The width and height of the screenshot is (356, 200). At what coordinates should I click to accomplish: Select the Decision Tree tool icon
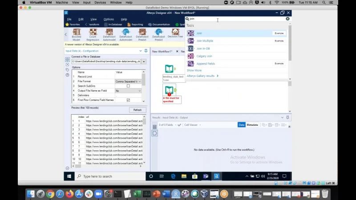tap(175, 32)
